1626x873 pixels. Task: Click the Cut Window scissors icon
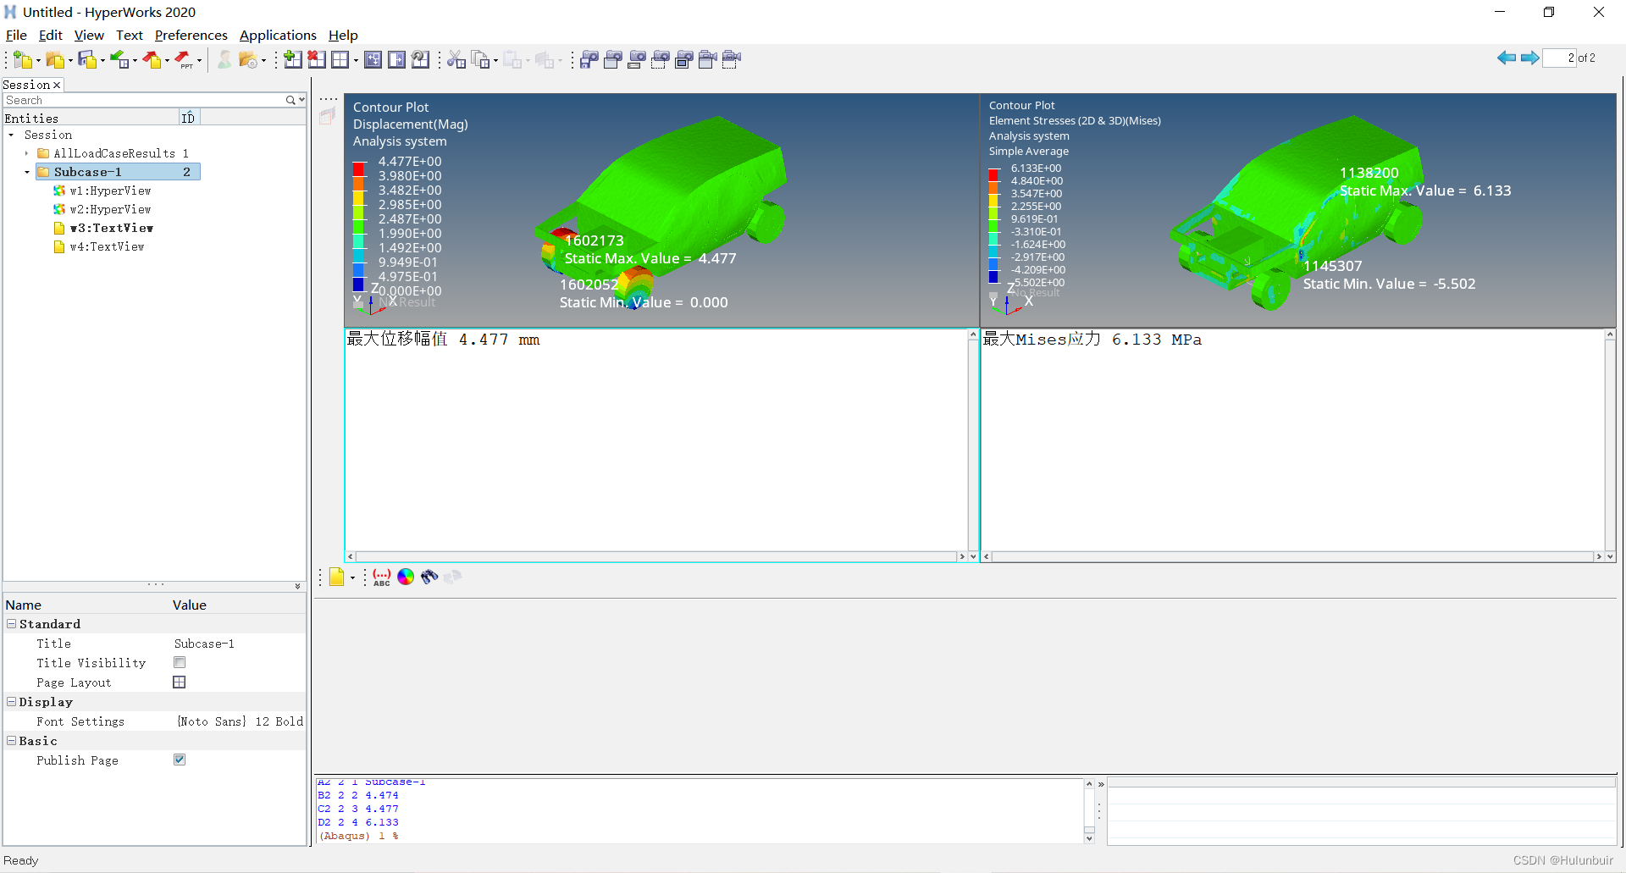click(456, 59)
